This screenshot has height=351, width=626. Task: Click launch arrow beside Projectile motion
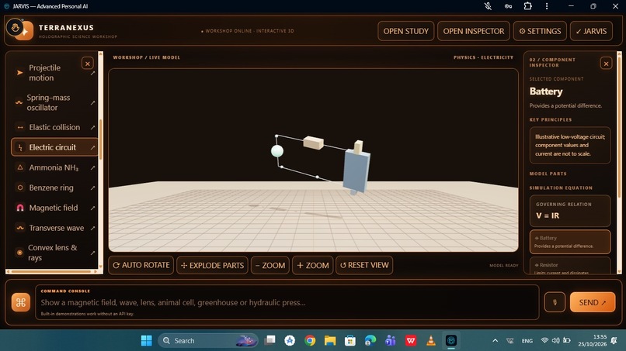coord(92,74)
